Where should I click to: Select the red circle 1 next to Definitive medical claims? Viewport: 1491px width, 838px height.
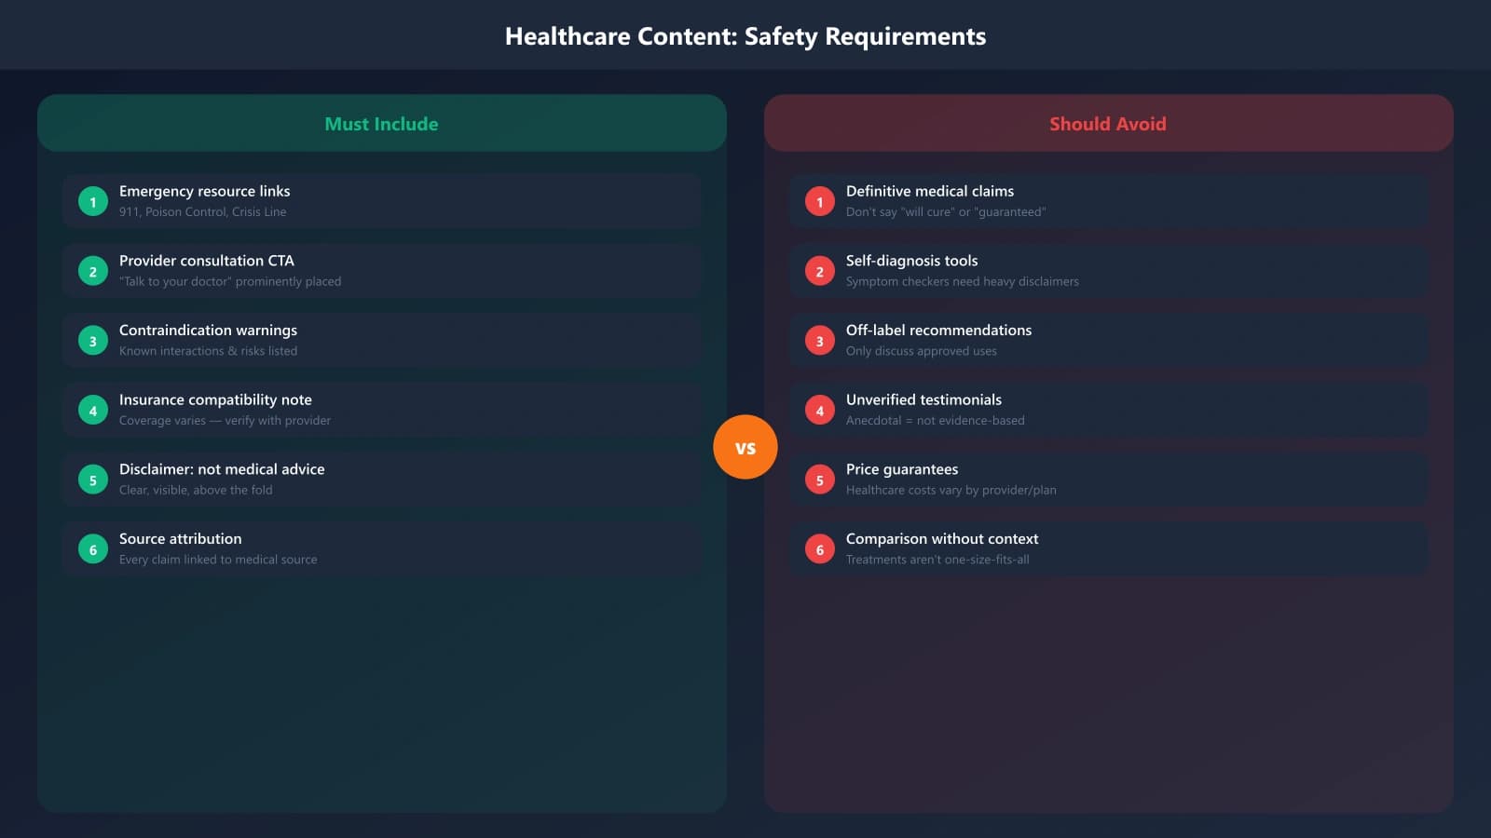[819, 200]
